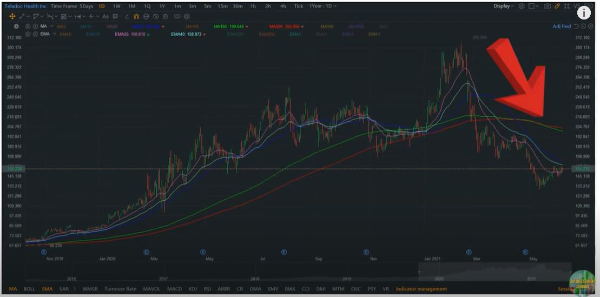
Task: Select the Tick time frame
Action: pos(299,6)
